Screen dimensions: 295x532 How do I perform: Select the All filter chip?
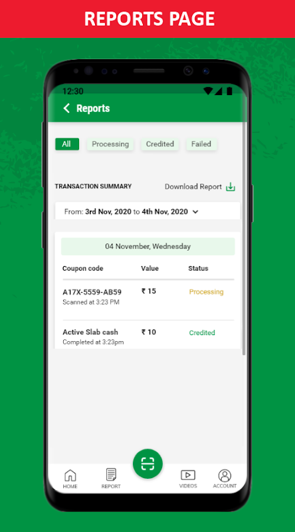point(67,144)
